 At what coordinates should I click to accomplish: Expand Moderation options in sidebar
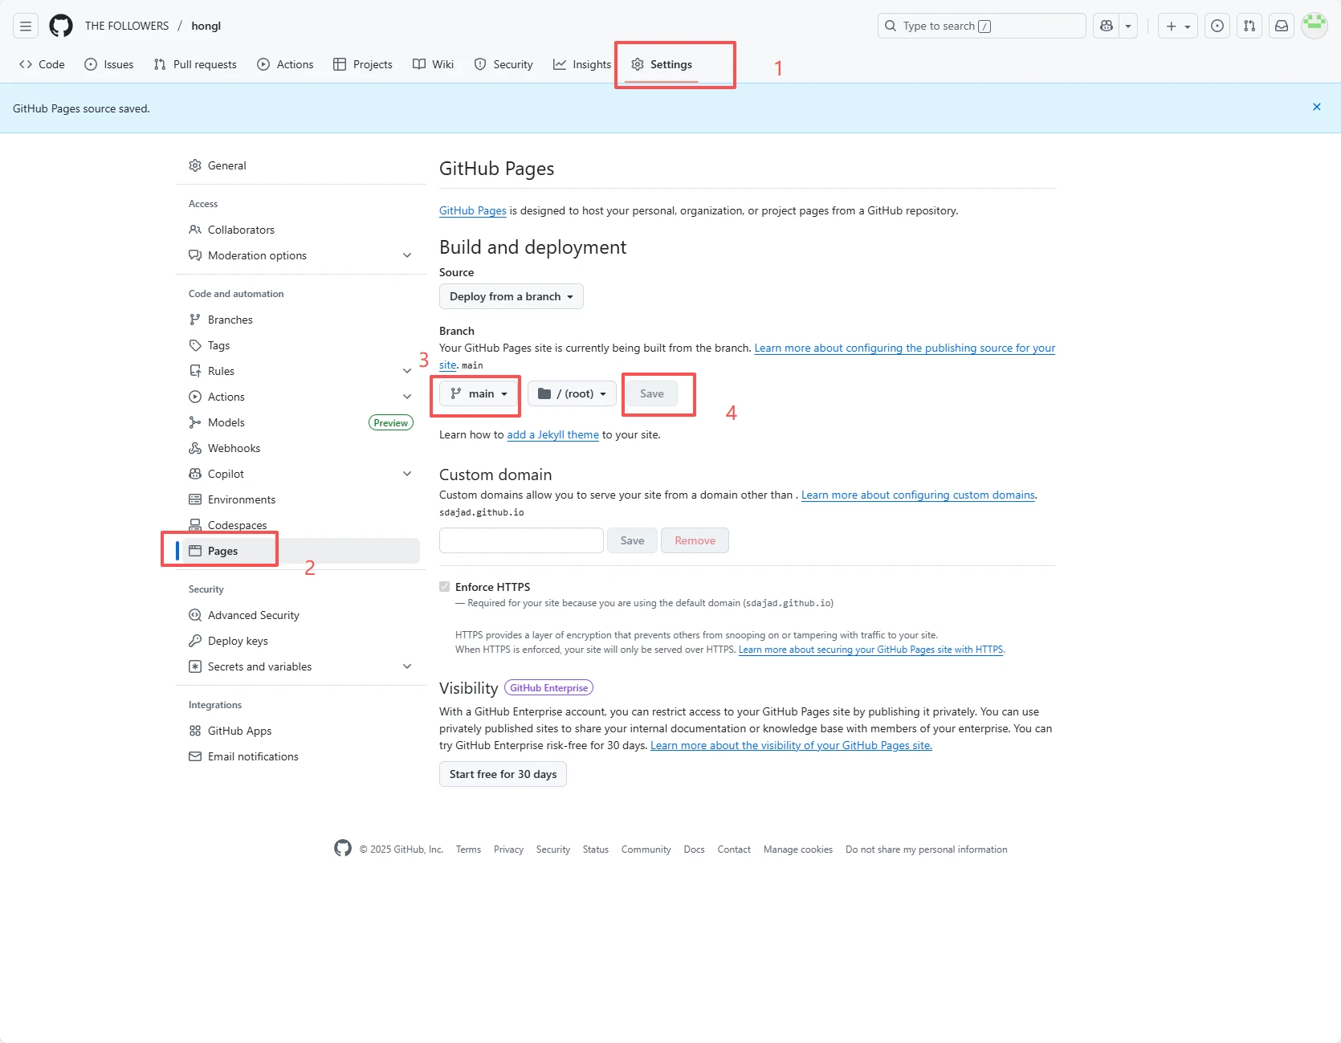coord(407,255)
